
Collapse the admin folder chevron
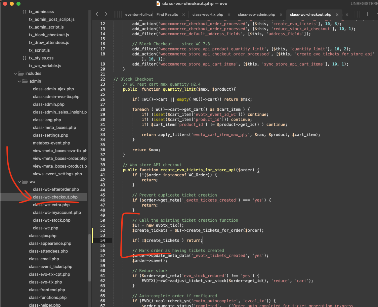(x=19, y=81)
